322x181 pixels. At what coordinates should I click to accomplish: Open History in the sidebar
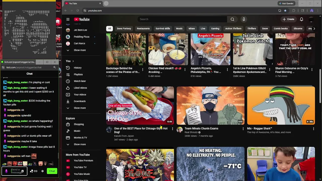(x=77, y=68)
